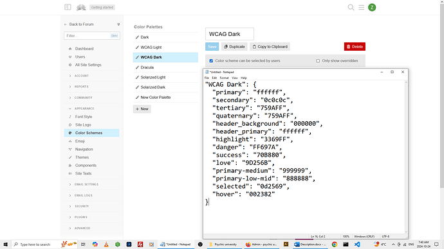
Task: Click the New palette button
Action: (x=142, y=109)
